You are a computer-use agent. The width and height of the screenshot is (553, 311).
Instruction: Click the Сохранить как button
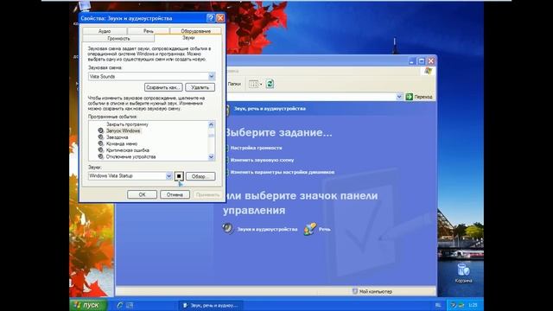[x=163, y=87]
